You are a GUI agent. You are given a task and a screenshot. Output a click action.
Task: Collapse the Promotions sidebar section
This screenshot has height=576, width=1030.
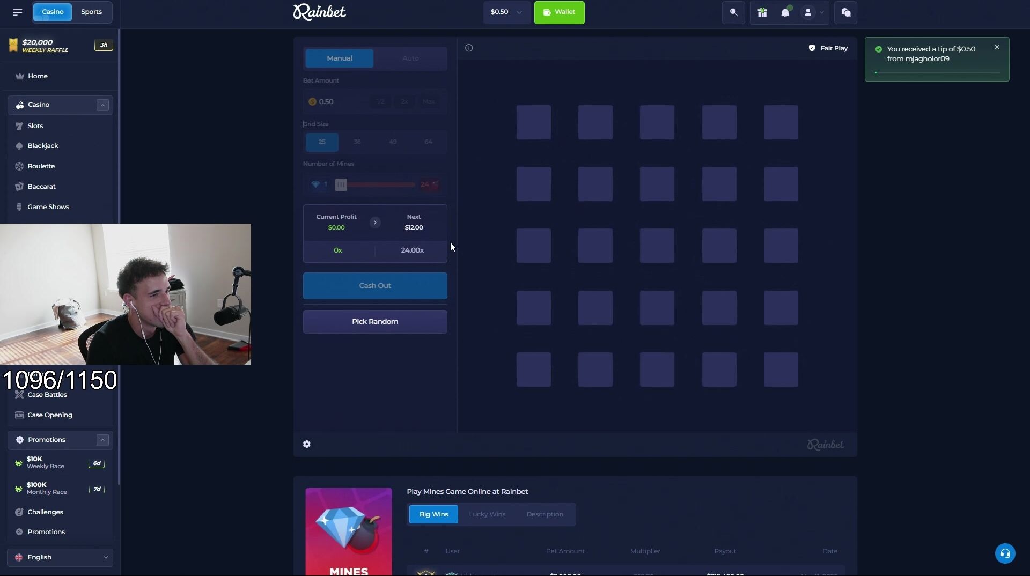click(102, 440)
